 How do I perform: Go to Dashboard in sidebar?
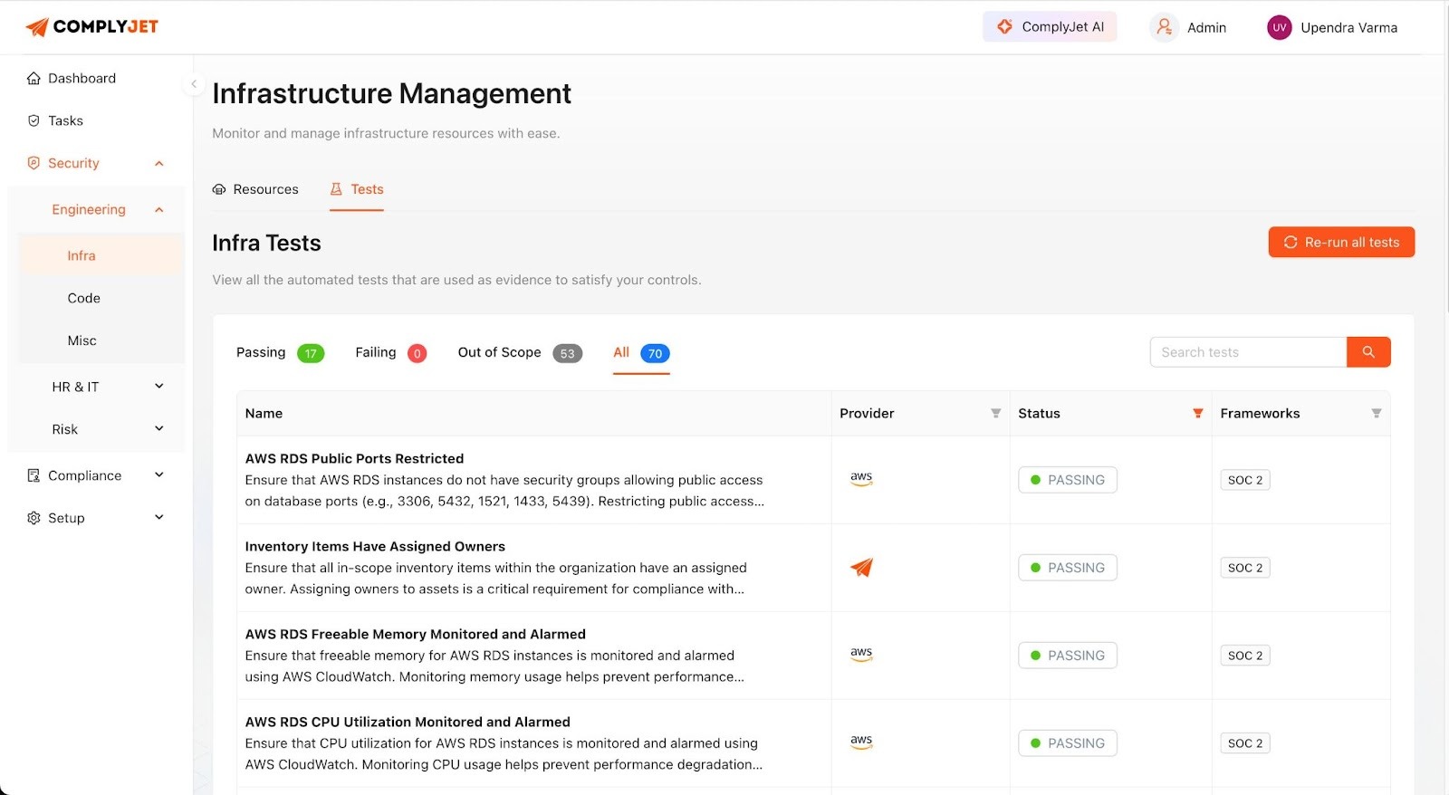tap(82, 79)
